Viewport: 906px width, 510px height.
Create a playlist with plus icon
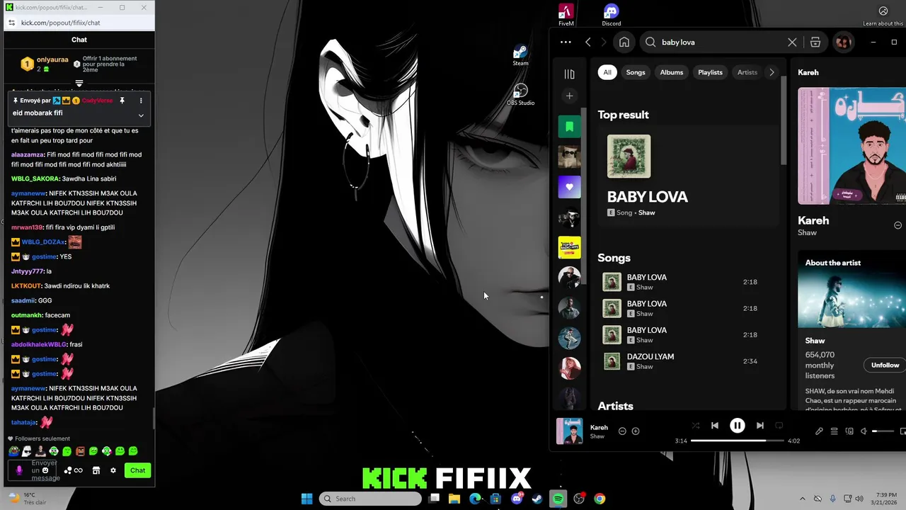click(x=569, y=96)
